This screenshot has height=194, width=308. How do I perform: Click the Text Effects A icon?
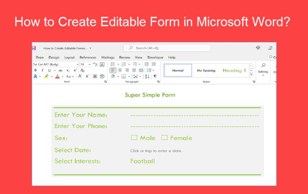[x=35, y=76]
